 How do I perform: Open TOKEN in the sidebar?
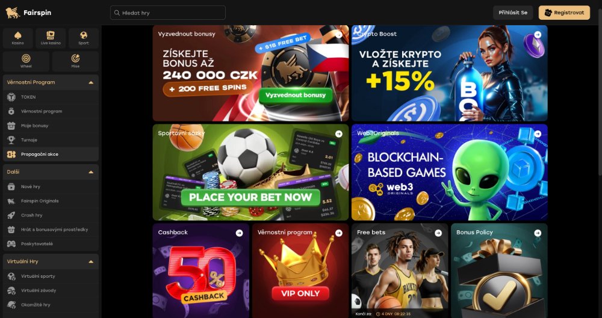51,97
